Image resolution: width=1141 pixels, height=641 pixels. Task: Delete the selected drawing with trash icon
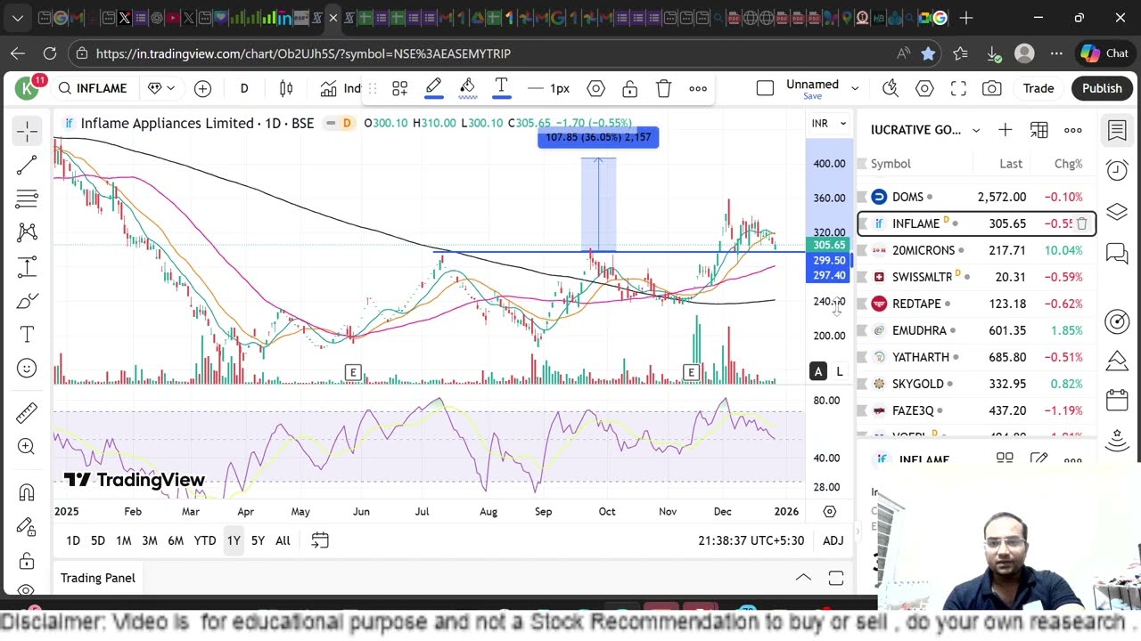pos(663,88)
